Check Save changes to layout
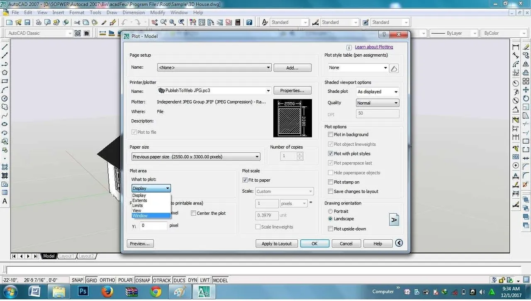The image size is (531, 301). pos(330,192)
